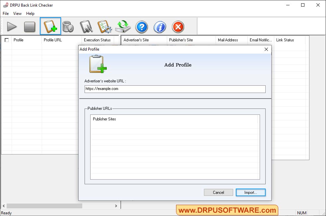The height and width of the screenshot is (216, 326).
Task: Open the View menu
Action: (x=17, y=14)
